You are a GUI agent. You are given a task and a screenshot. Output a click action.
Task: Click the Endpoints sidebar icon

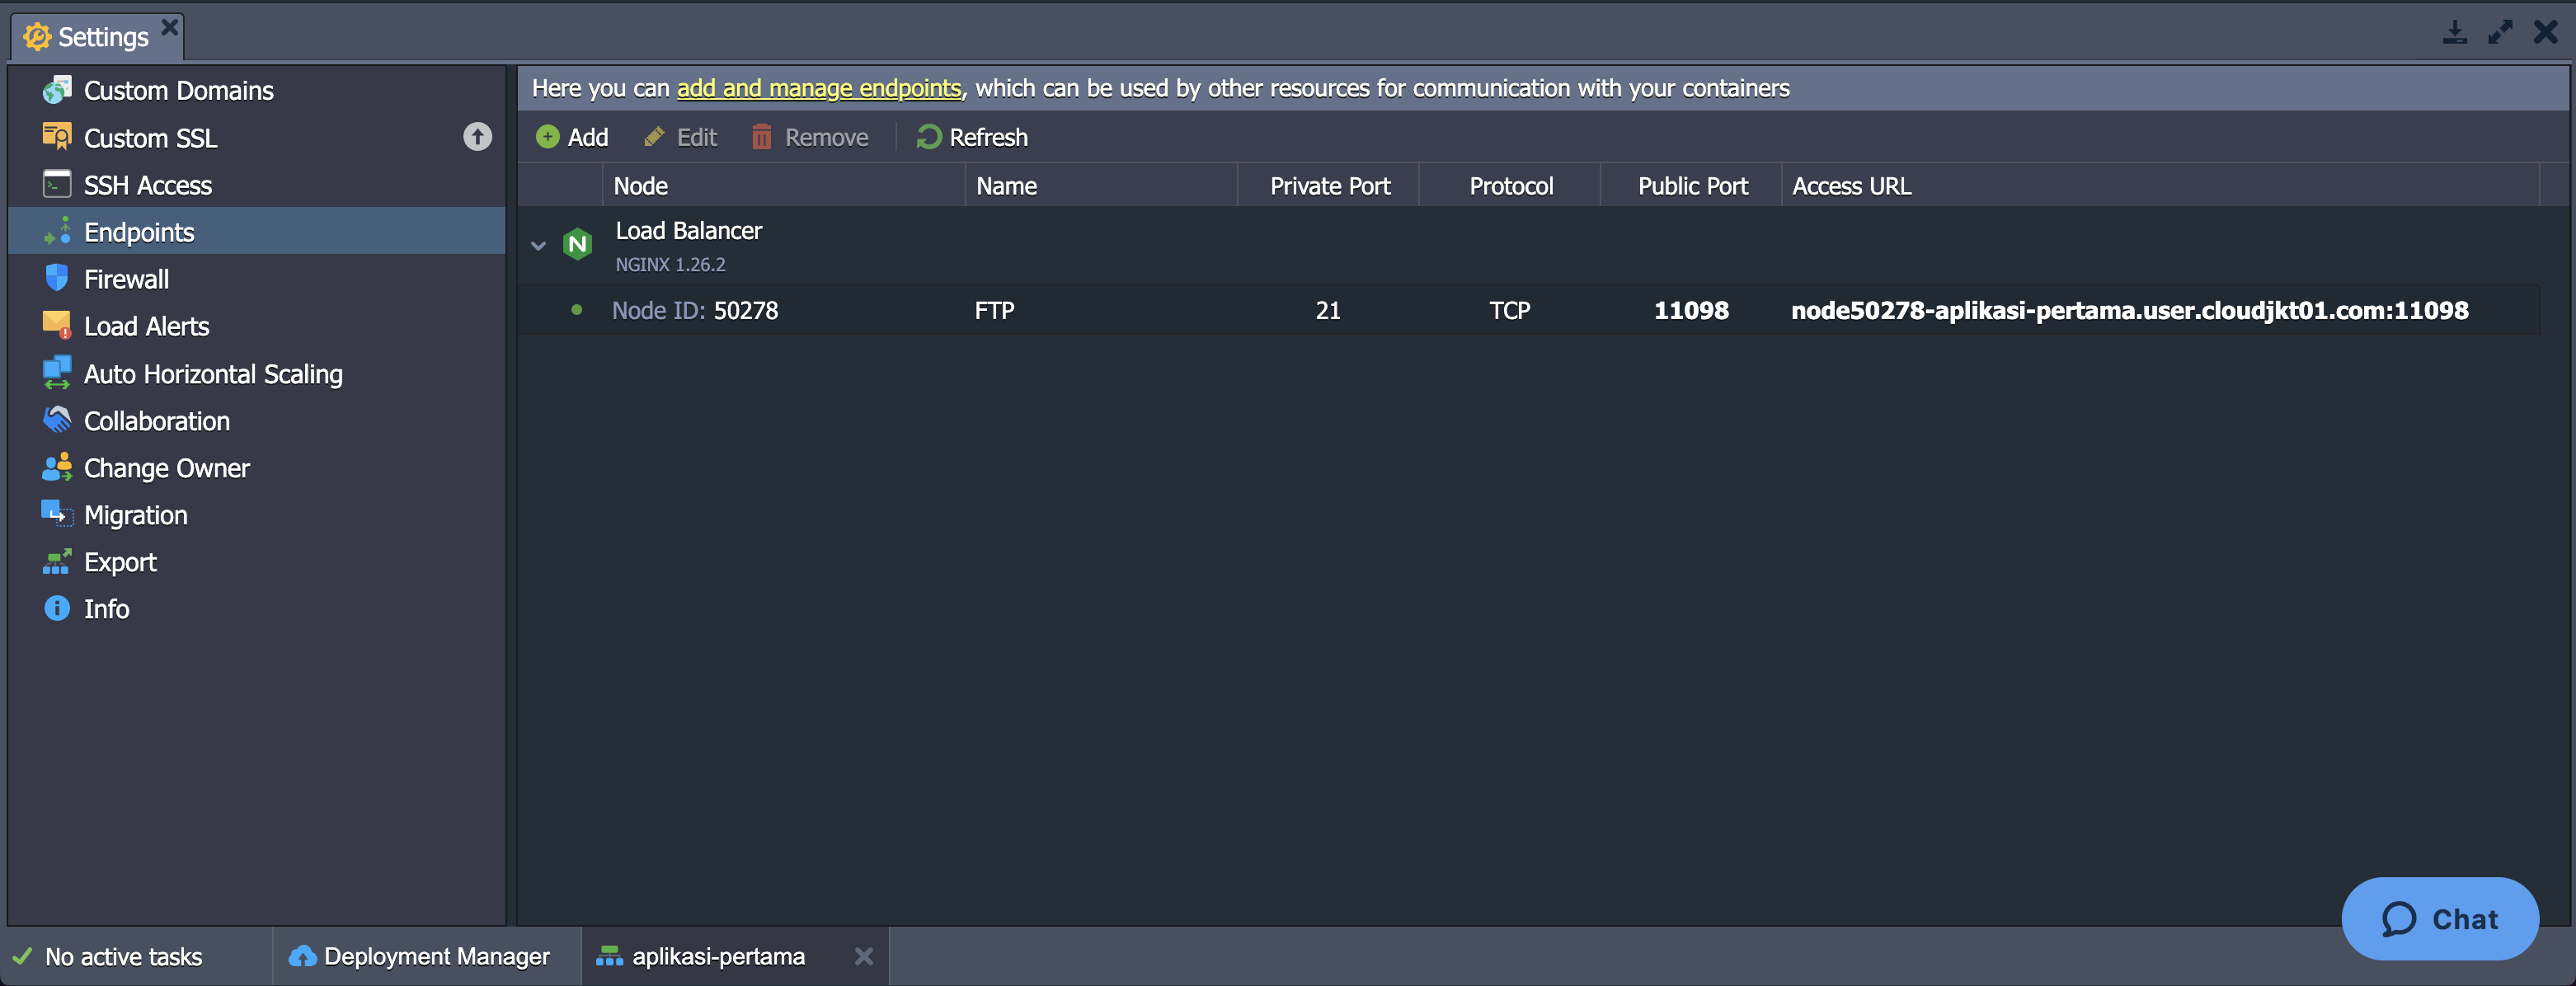point(57,231)
